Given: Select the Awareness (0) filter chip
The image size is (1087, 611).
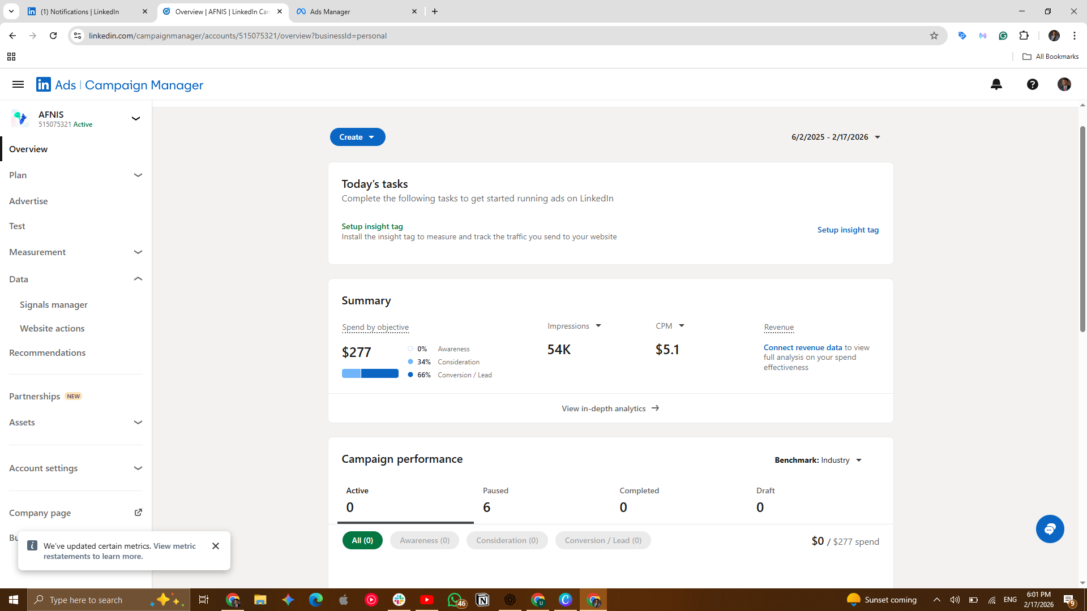Looking at the screenshot, I should 425,540.
